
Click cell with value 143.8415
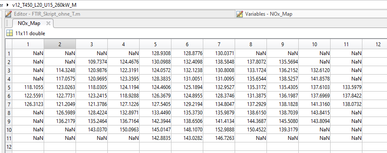[314, 113]
